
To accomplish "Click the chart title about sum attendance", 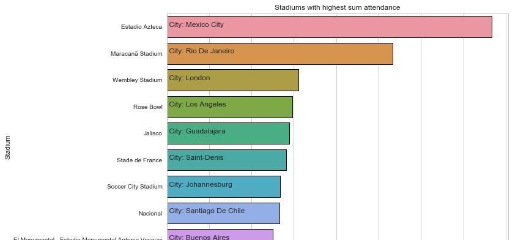I will (x=338, y=7).
